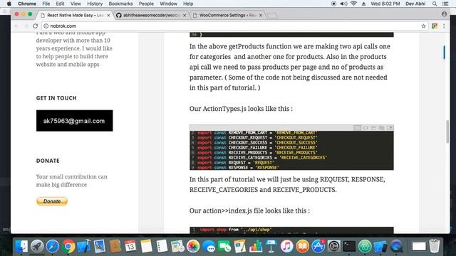Open Finder from the dock

[21, 247]
